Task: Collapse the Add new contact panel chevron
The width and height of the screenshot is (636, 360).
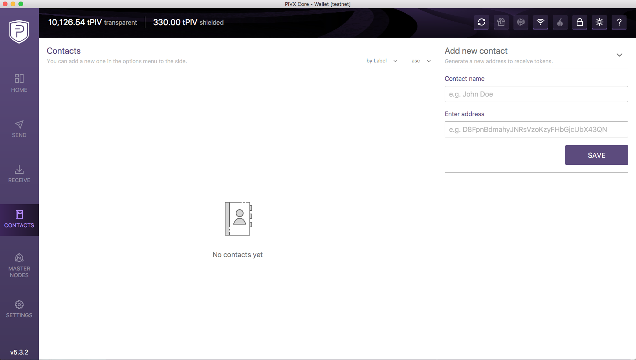Action: [x=620, y=55]
